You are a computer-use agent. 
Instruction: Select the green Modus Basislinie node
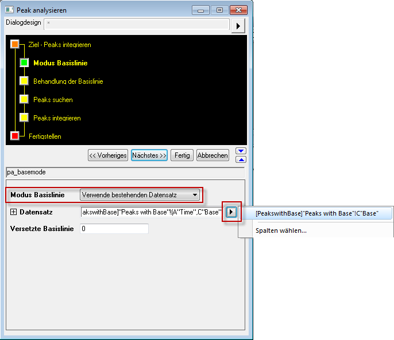24,62
